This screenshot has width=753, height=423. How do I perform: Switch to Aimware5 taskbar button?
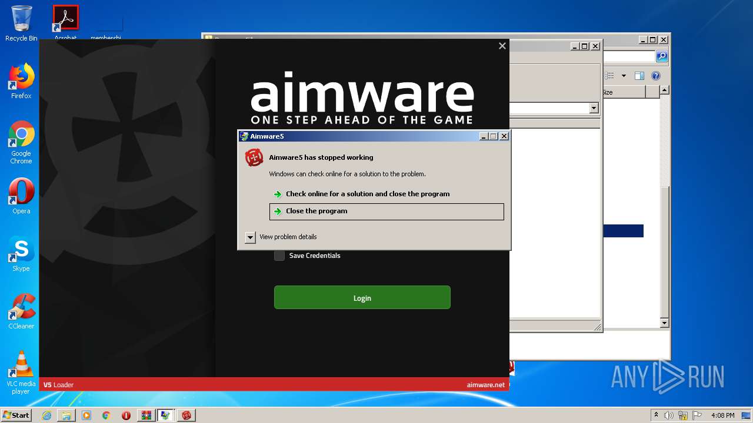[x=186, y=415]
